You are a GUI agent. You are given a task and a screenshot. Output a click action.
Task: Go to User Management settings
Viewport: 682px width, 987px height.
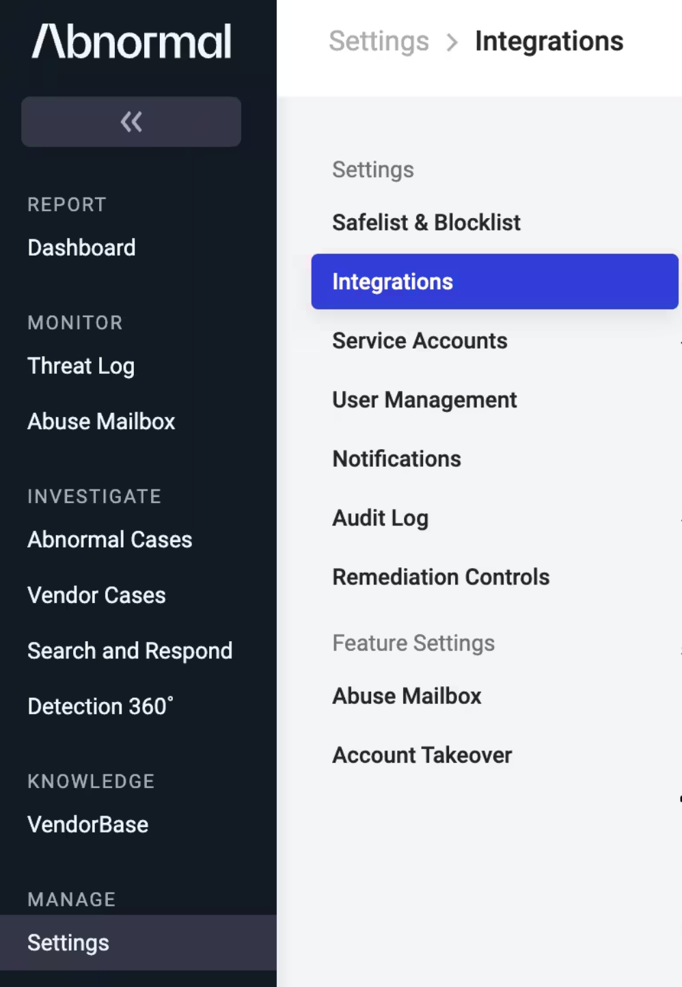[x=424, y=400]
